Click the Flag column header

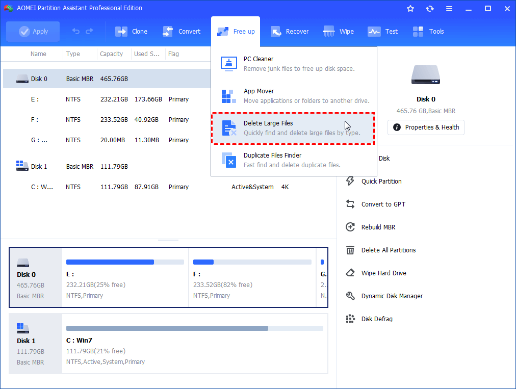[x=173, y=54]
